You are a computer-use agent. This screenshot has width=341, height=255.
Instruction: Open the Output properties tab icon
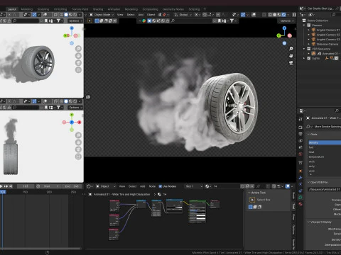click(301, 134)
